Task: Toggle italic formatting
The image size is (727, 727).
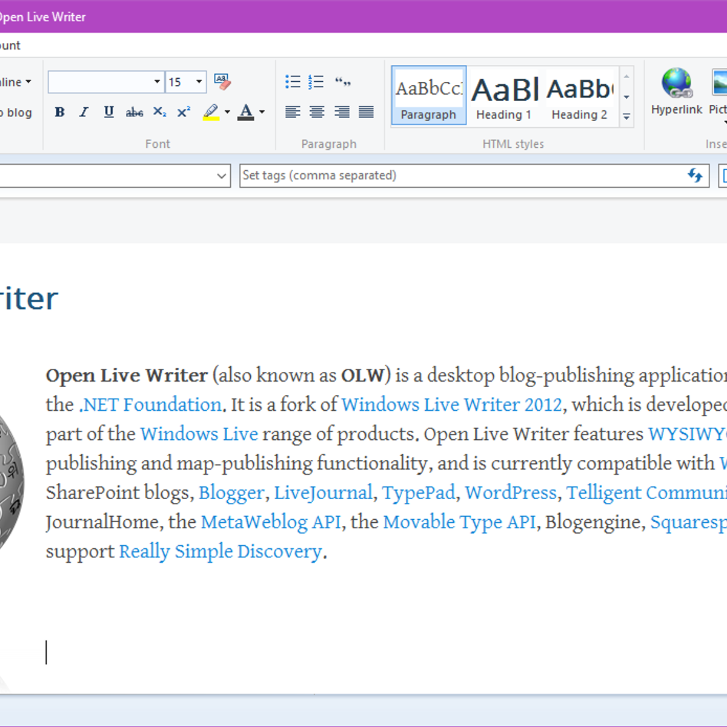Action: 84,112
